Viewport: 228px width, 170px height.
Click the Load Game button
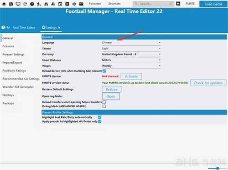pos(213,4)
